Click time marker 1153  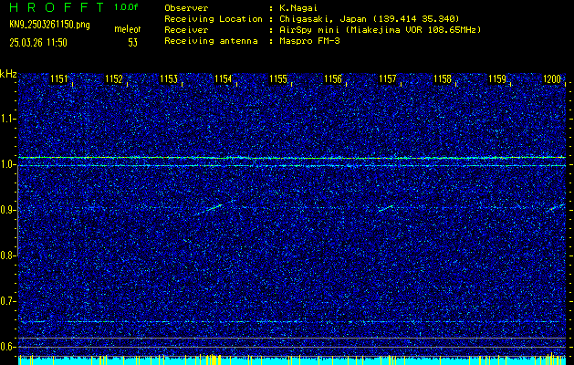click(x=169, y=79)
